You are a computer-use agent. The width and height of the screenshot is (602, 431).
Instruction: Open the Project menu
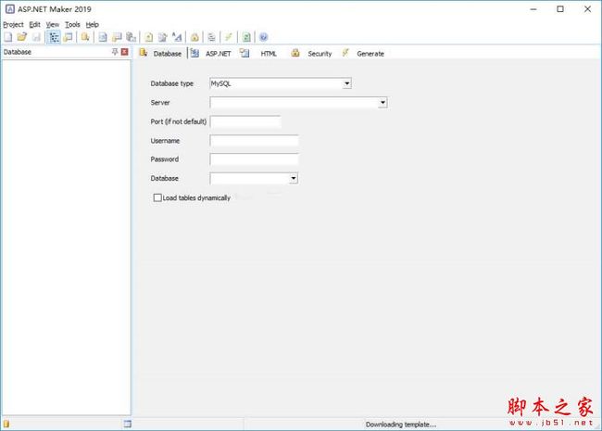[x=13, y=24]
